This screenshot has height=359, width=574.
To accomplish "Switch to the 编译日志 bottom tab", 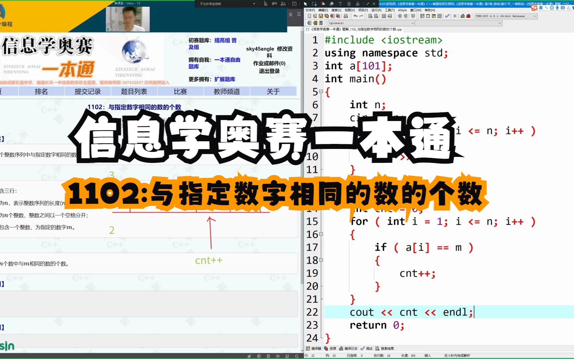I will click(x=348, y=348).
